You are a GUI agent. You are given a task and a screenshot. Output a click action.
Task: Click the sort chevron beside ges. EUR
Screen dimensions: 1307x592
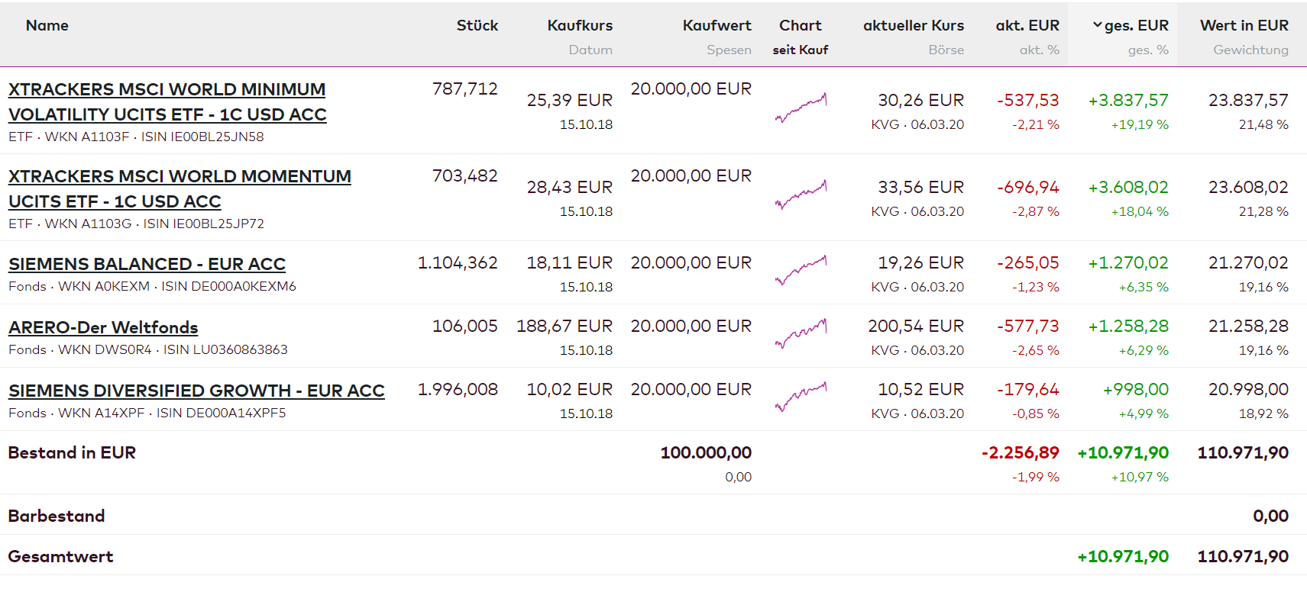pyautogui.click(x=1097, y=25)
